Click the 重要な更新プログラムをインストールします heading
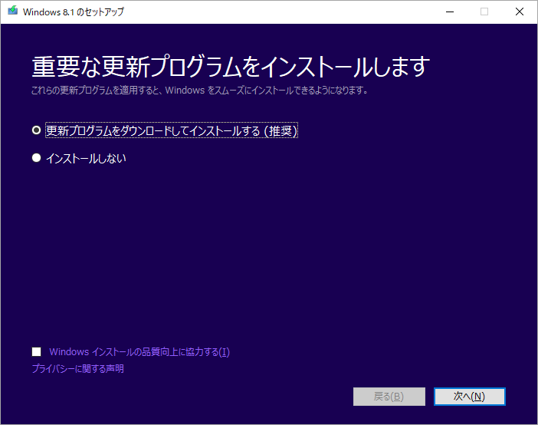 [x=231, y=66]
